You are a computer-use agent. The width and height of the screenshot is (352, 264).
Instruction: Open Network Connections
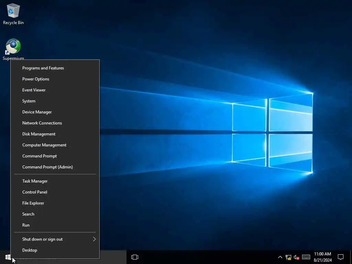pos(55,123)
